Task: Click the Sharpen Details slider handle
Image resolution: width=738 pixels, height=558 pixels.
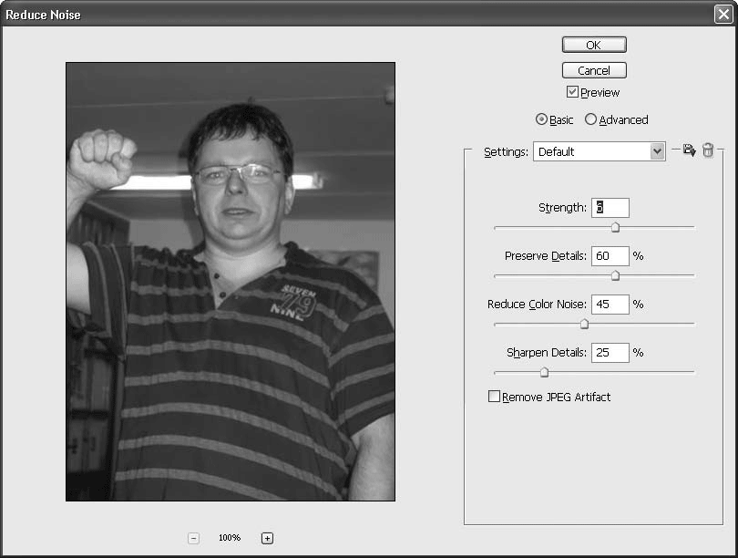Action: pos(544,372)
